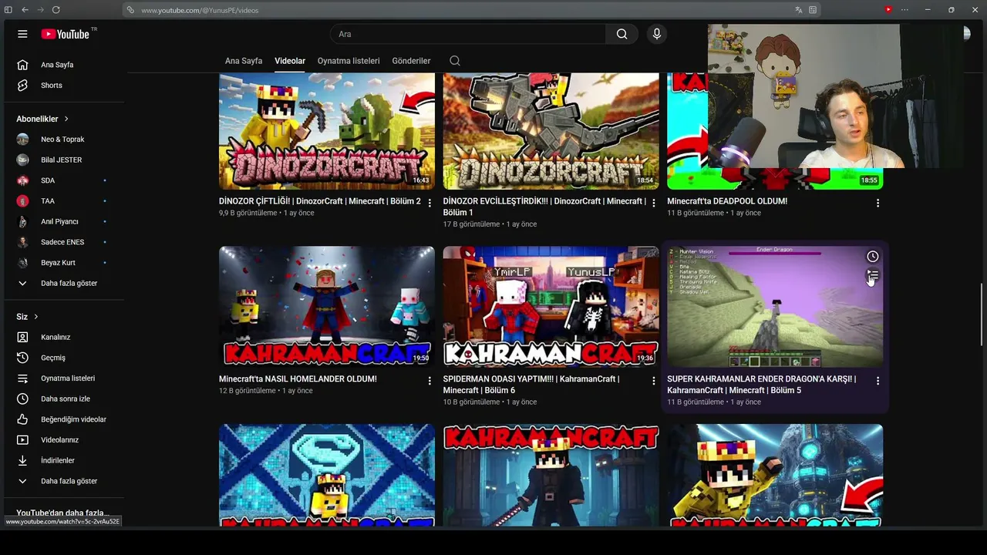The height and width of the screenshot is (555, 987).
Task: Open the Minecraft'ta DEADPOOL OLDUM title
Action: (727, 201)
